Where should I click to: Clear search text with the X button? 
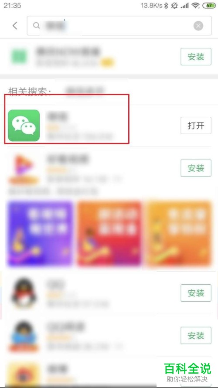click(198, 26)
